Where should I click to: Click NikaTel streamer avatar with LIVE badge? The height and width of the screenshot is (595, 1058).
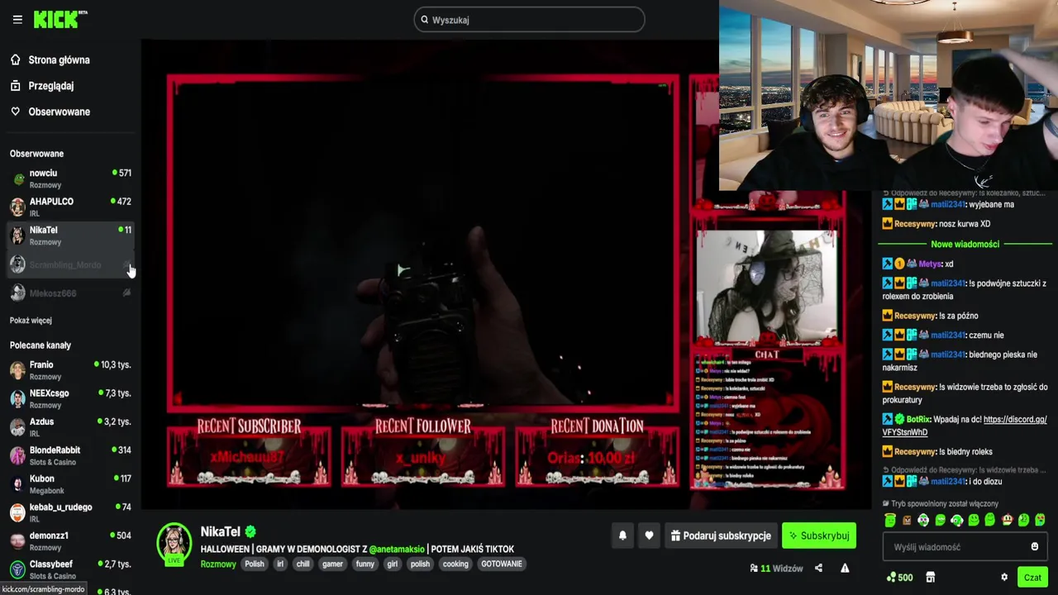(174, 544)
